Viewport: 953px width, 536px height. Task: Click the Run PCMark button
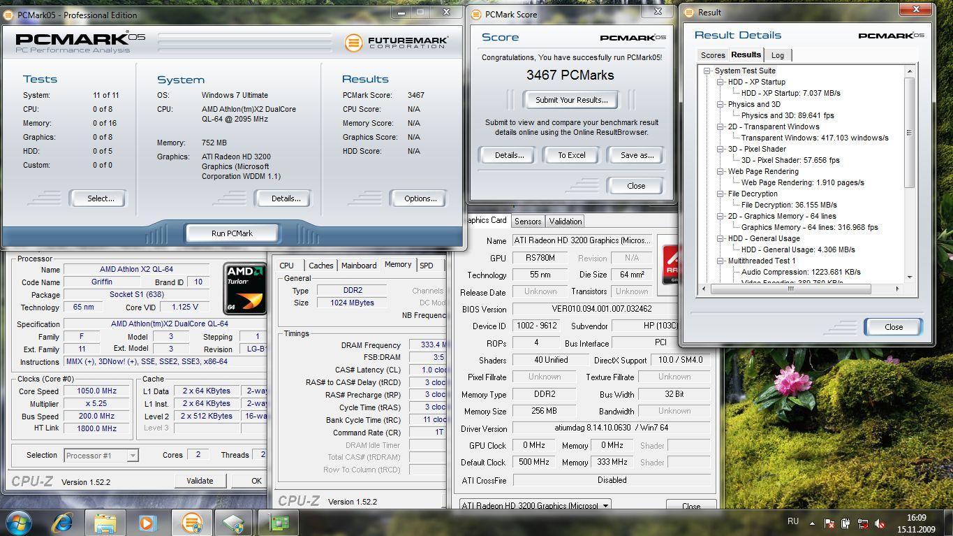click(x=232, y=233)
